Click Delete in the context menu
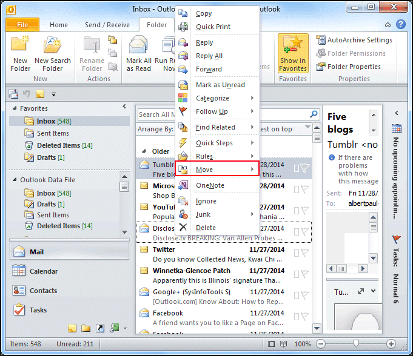Image resolution: width=413 pixels, height=356 pixels. pyautogui.click(x=218, y=228)
